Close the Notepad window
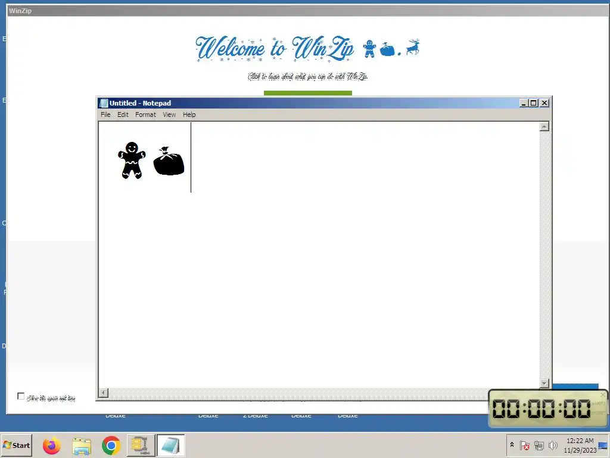Viewport: 610px width, 458px height. click(x=544, y=103)
